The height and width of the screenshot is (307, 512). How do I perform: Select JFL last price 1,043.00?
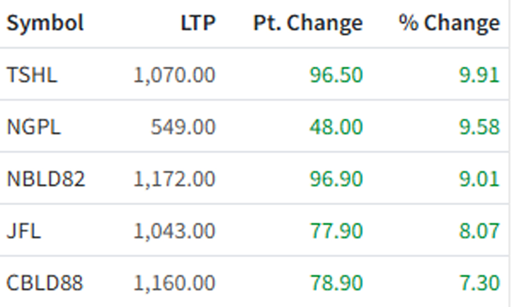175,231
